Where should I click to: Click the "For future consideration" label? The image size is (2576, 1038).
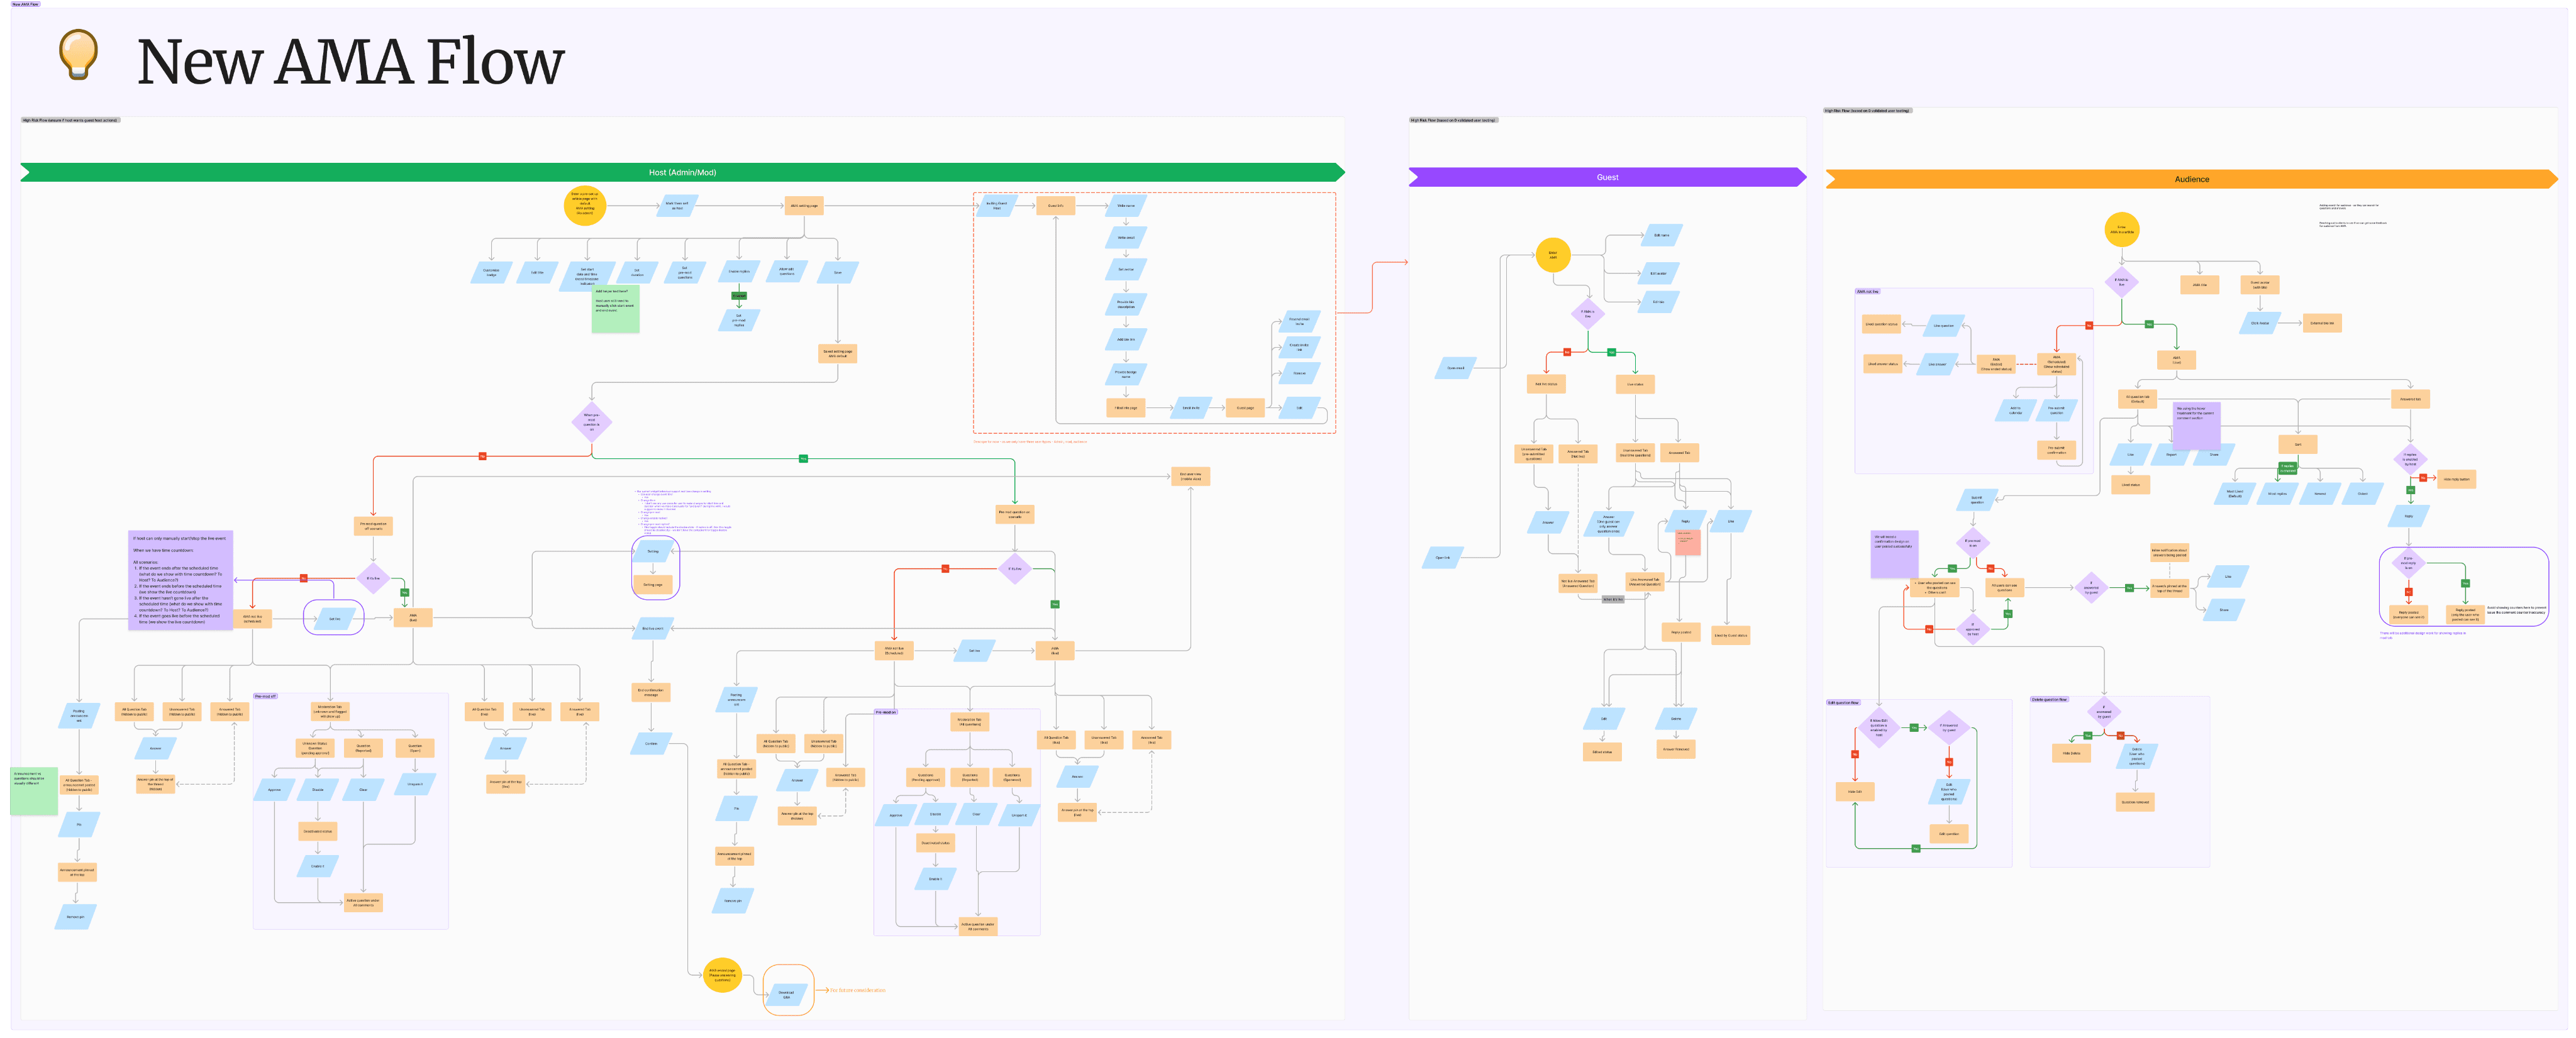[857, 991]
